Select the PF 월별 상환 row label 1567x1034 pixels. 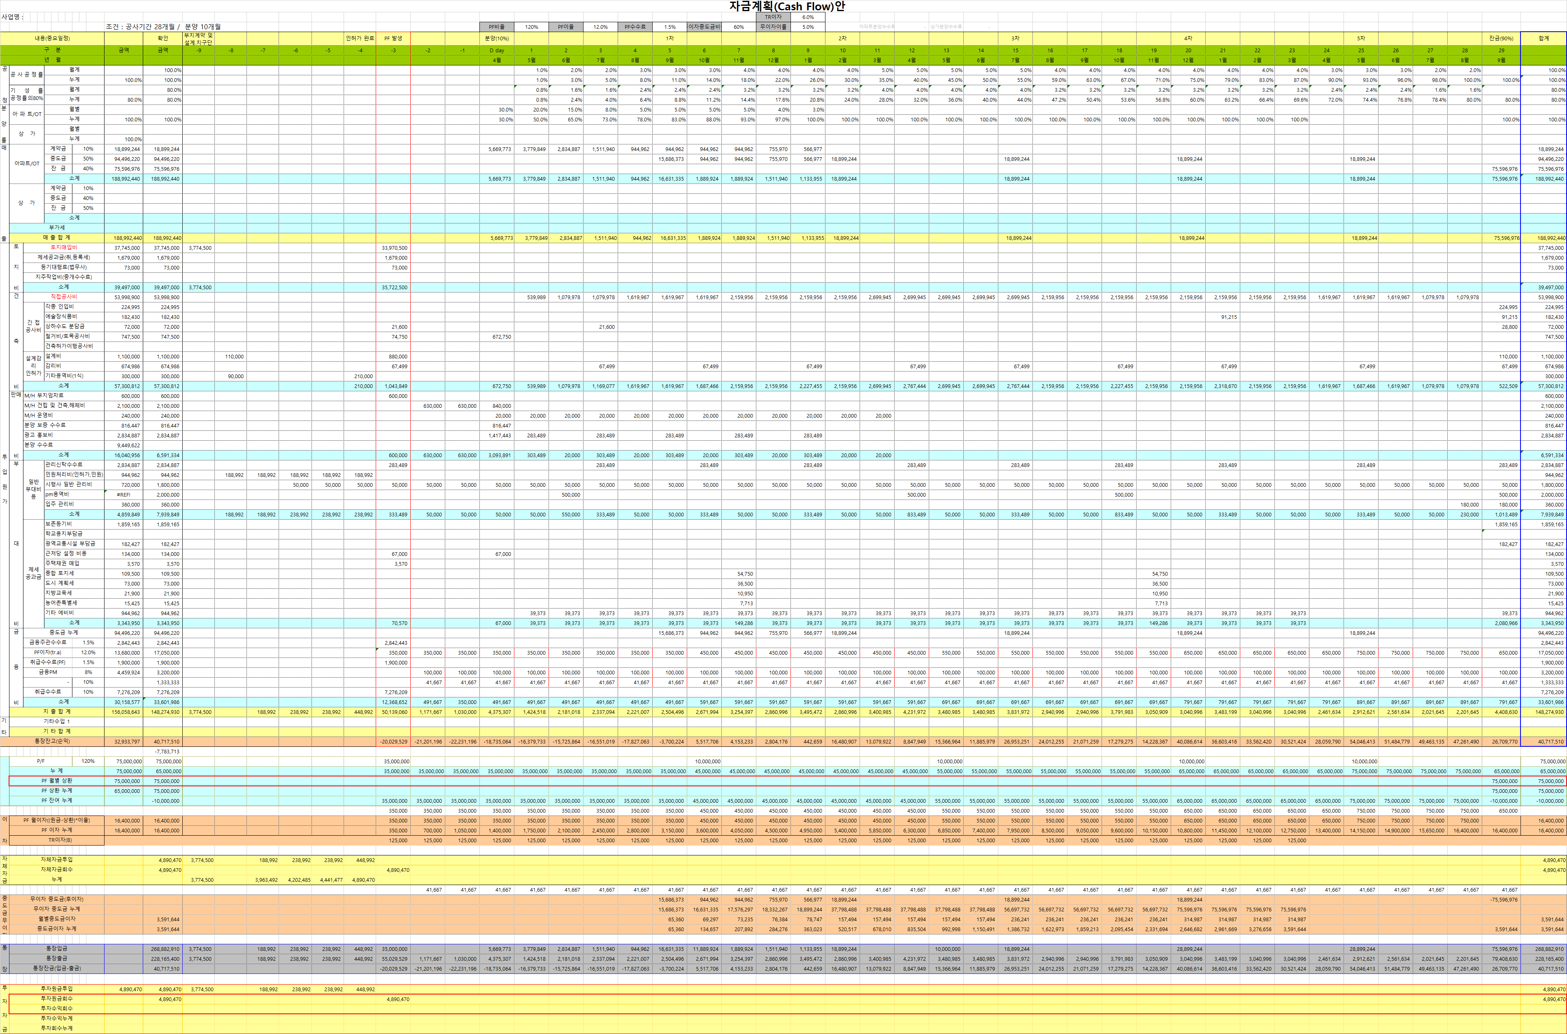pos(57,781)
